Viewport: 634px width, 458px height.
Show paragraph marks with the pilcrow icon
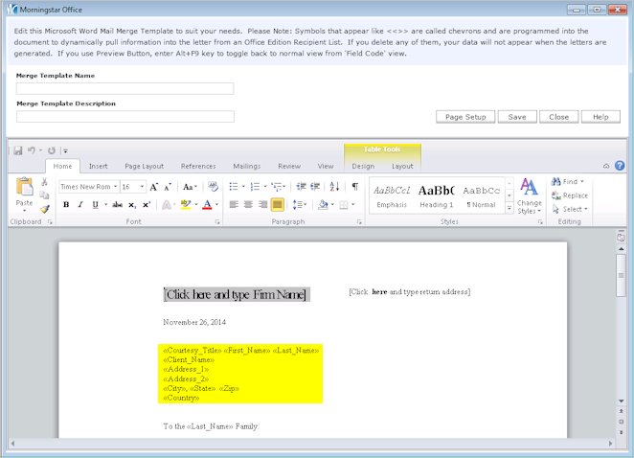pyautogui.click(x=354, y=186)
